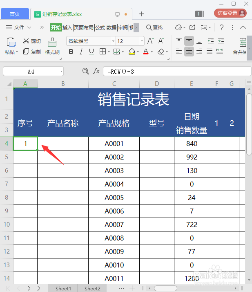Open the Formulas ribbon tab
The height and width of the screenshot is (292, 252).
pos(100,27)
